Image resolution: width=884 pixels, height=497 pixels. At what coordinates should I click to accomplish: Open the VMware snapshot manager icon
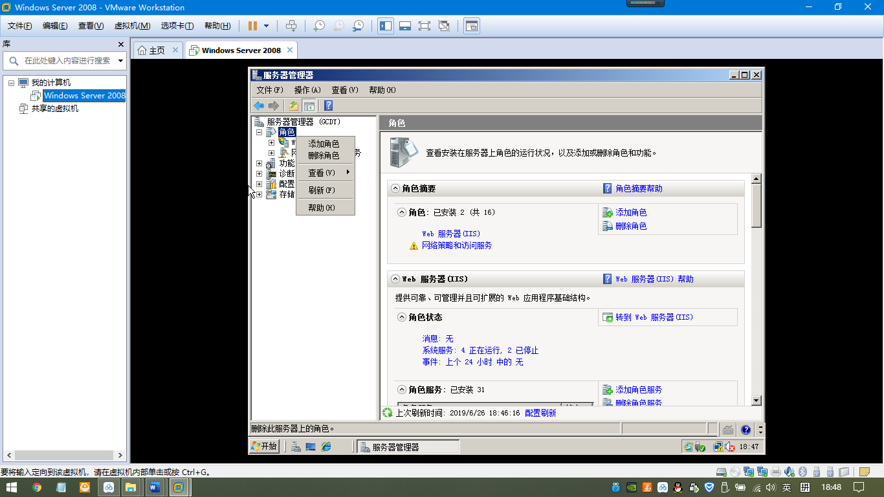click(358, 26)
